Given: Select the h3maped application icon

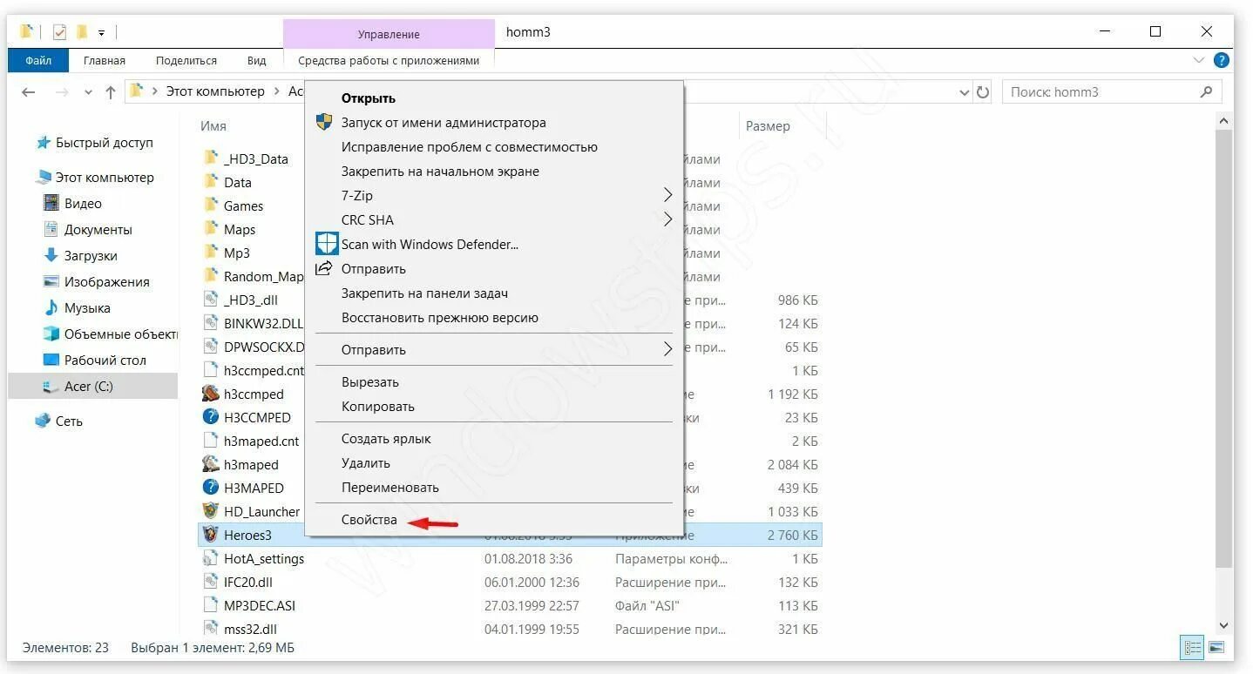Looking at the screenshot, I should coord(210,464).
